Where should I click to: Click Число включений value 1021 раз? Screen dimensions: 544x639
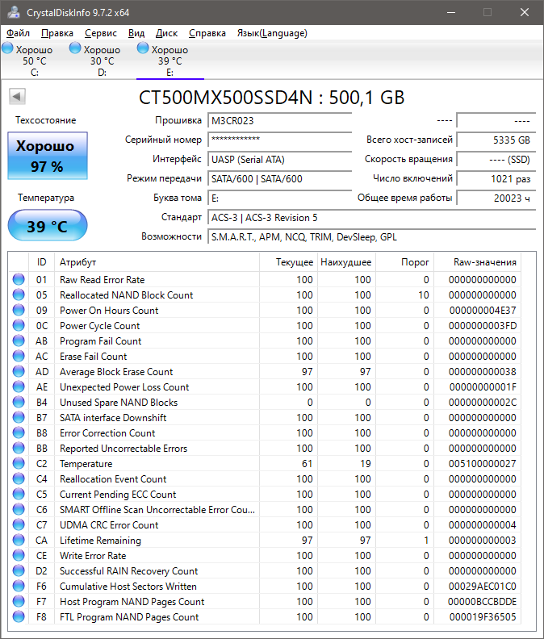click(x=496, y=178)
